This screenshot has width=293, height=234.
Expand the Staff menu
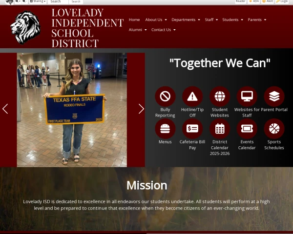point(211,20)
